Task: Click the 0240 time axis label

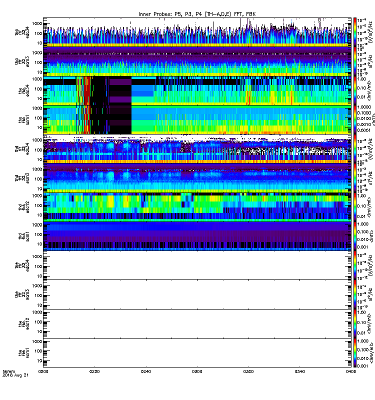Action: (145, 371)
